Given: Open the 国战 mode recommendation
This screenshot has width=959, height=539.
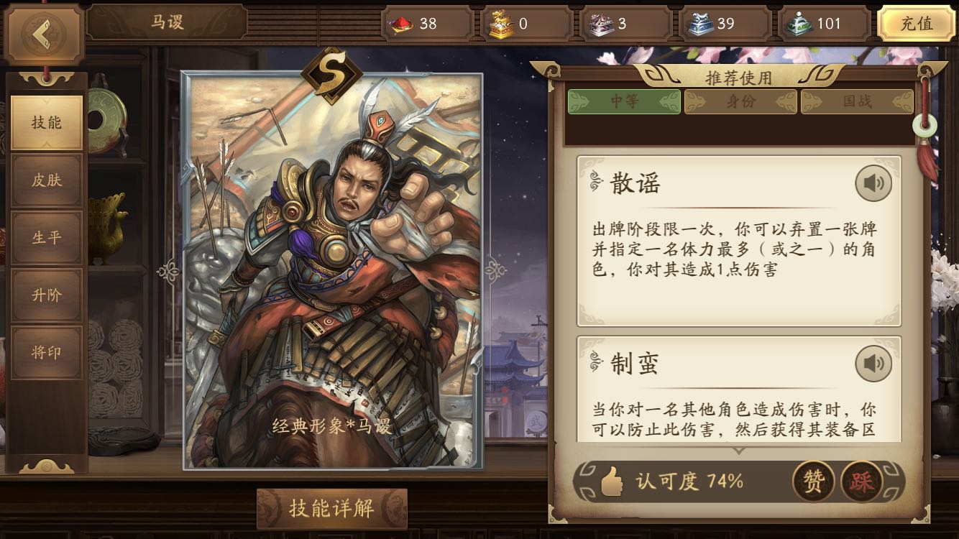Looking at the screenshot, I should pyautogui.click(x=857, y=101).
